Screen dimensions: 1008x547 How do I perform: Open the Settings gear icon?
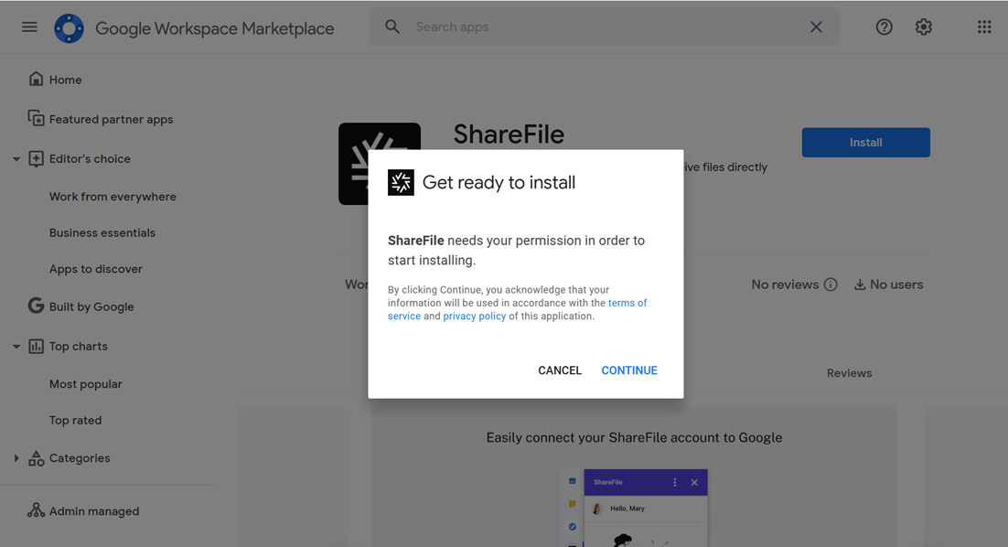click(924, 27)
